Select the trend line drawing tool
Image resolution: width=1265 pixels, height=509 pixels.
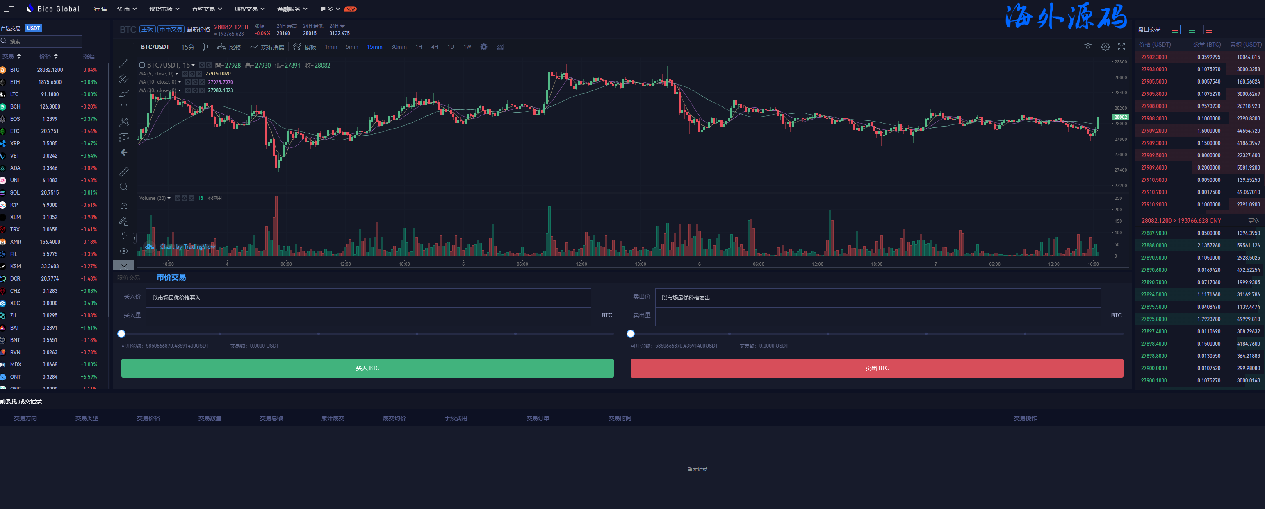coord(124,64)
